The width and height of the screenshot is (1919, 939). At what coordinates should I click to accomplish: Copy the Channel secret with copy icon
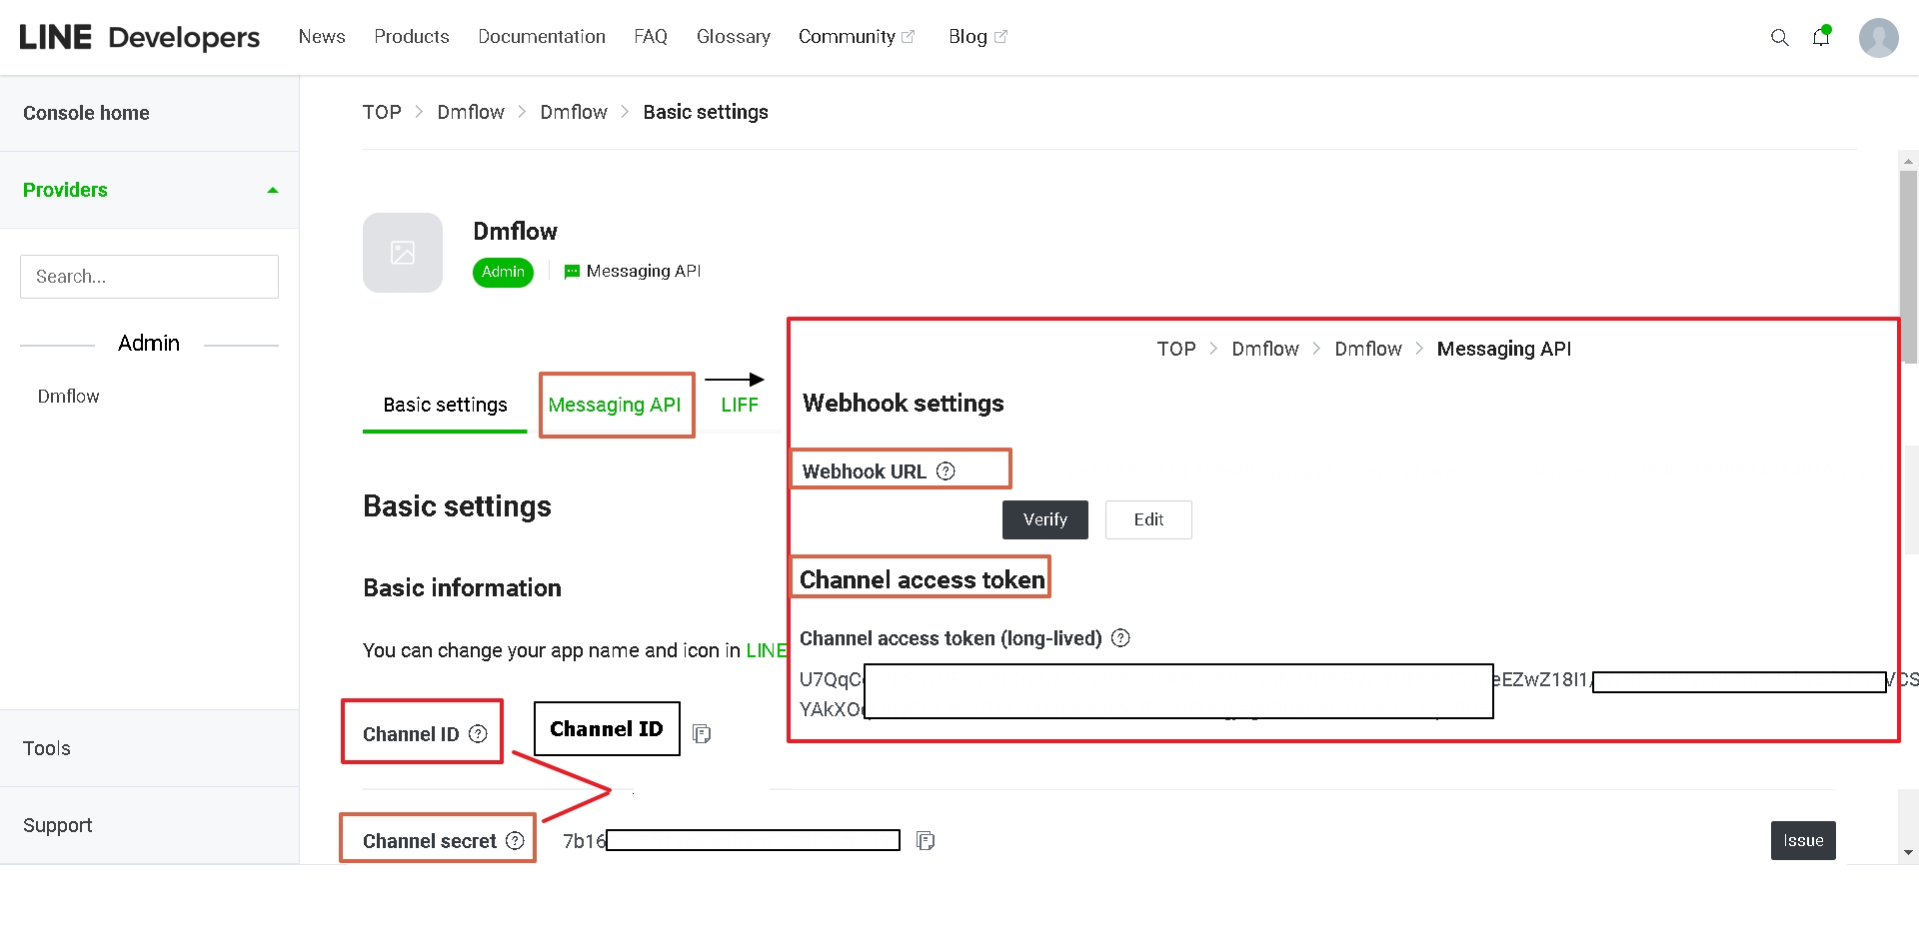tap(926, 841)
